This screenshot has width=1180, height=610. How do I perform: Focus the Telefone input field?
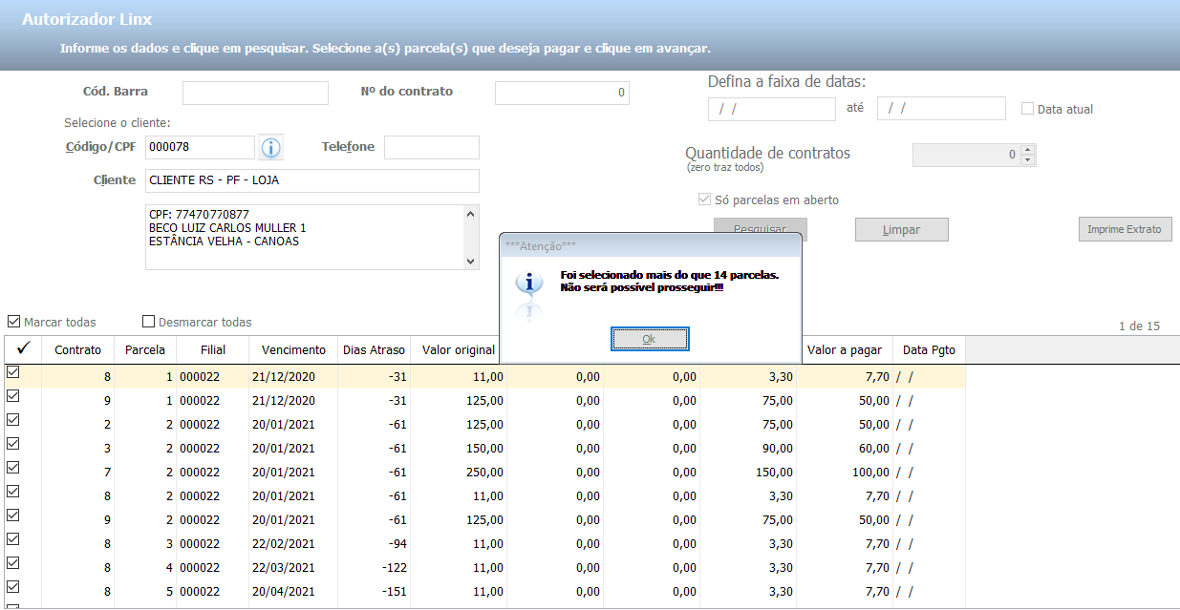coord(432,147)
